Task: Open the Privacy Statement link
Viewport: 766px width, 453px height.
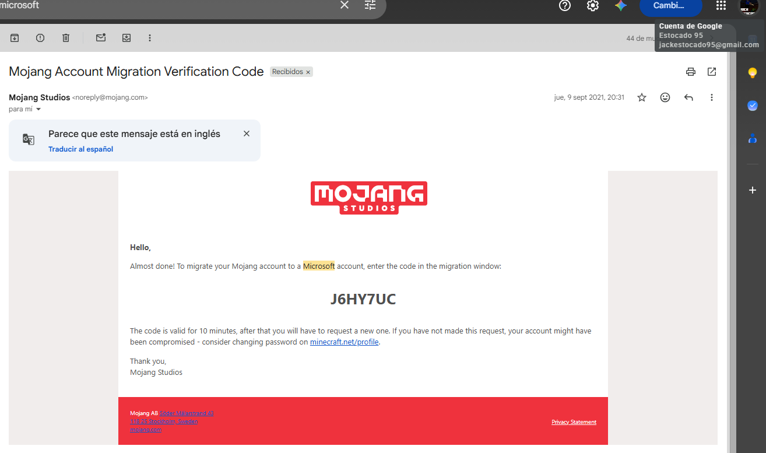Action: click(x=574, y=422)
